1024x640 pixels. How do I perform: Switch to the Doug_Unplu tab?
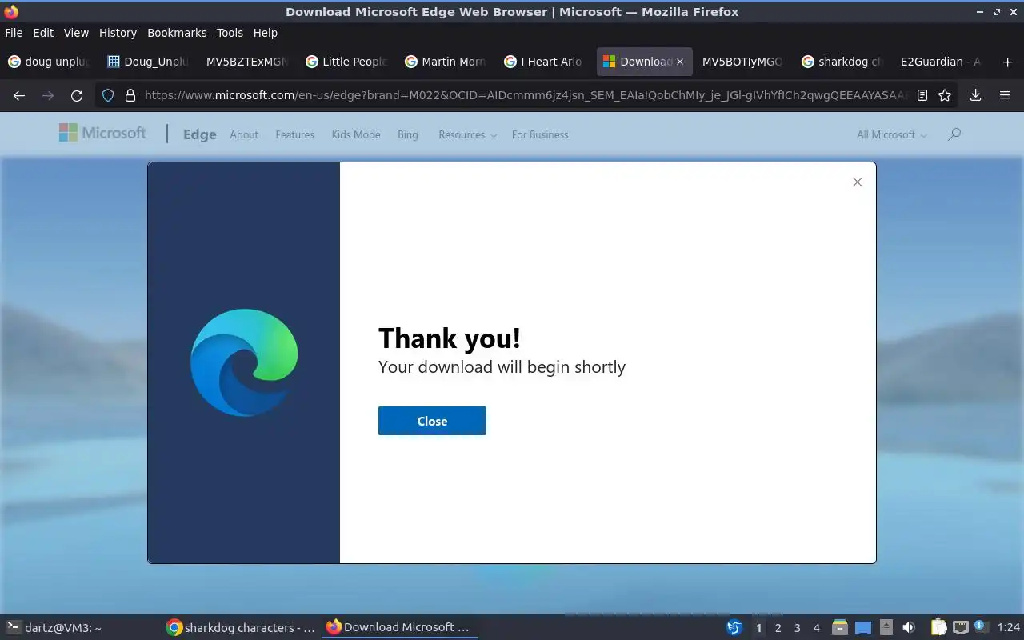(x=149, y=62)
